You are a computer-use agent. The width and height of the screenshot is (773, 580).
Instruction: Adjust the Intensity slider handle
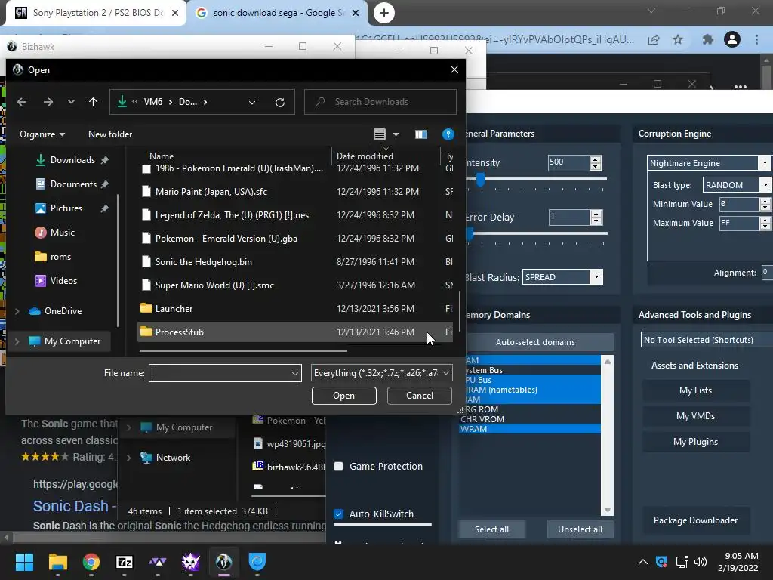coord(481,180)
